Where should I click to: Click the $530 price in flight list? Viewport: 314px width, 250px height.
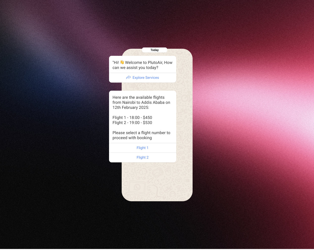point(147,123)
